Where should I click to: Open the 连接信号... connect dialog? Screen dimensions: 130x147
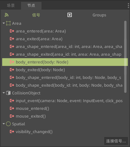click(x=116, y=141)
